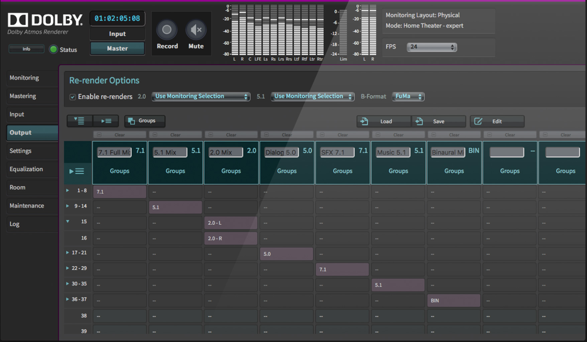587x342 pixels.
Task: Click the 5.1 Mix name field to rename it
Action: (170, 152)
